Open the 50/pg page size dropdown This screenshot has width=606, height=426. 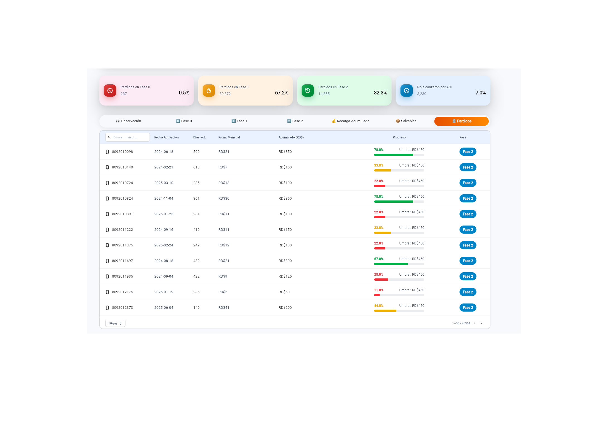(115, 323)
